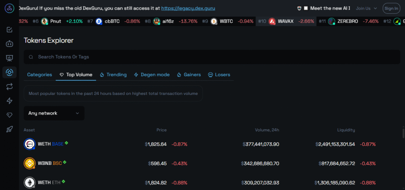Click the liquidity value $817,684,652.72

click(x=337, y=164)
